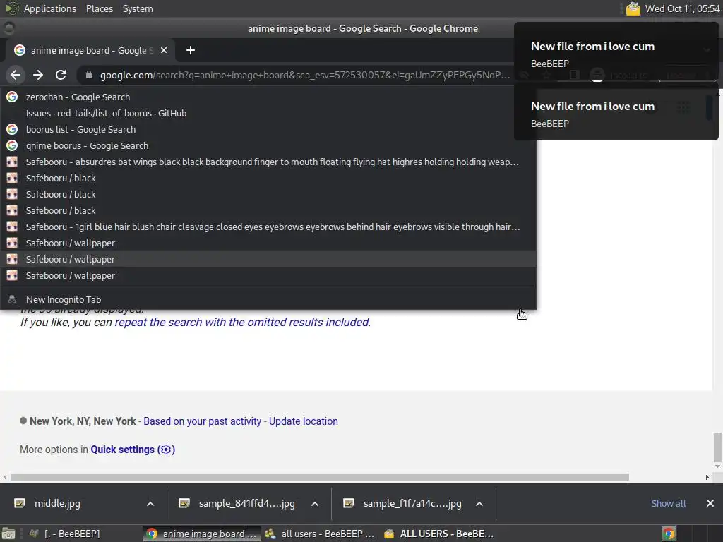Open Quick settings link with gear
Viewport: 723px width, 542px height.
pyautogui.click(x=133, y=450)
